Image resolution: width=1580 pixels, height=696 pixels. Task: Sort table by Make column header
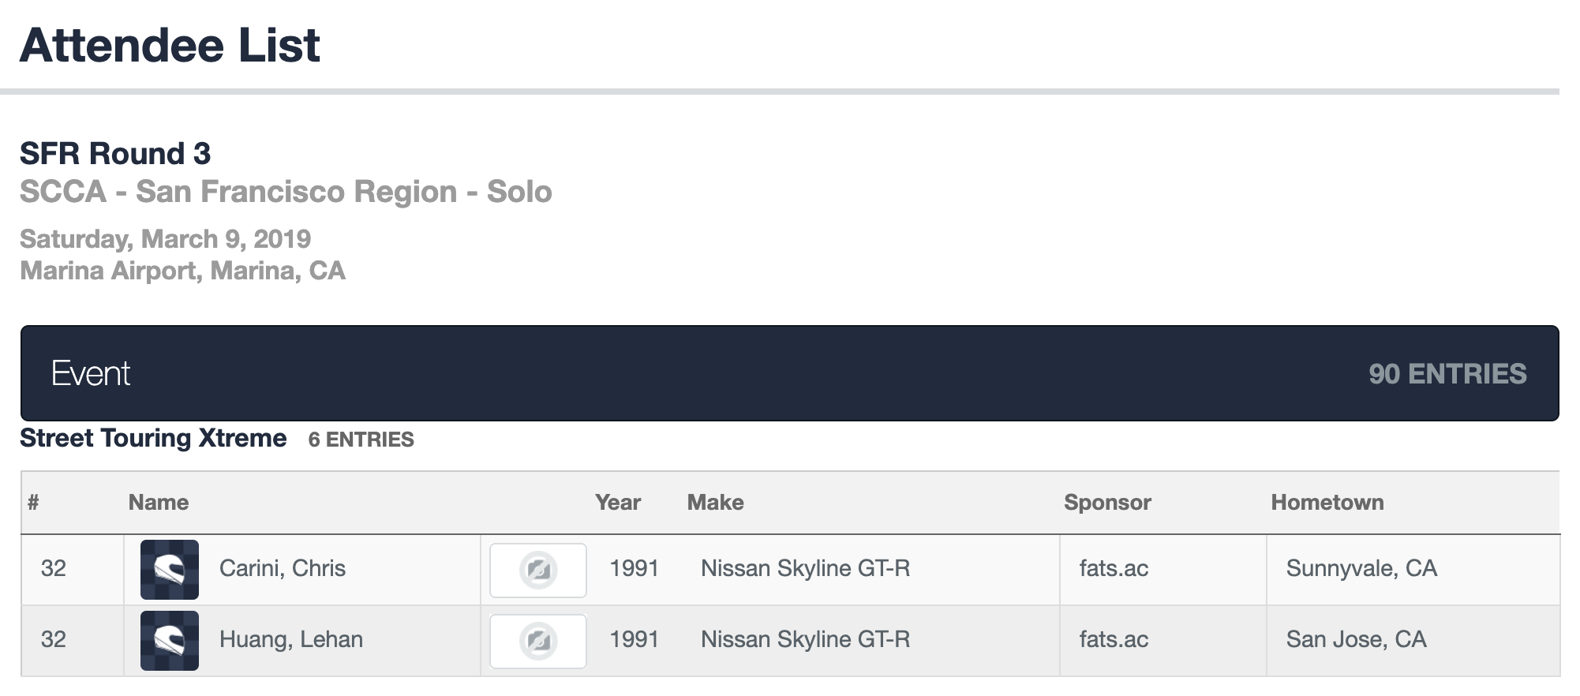[715, 503]
